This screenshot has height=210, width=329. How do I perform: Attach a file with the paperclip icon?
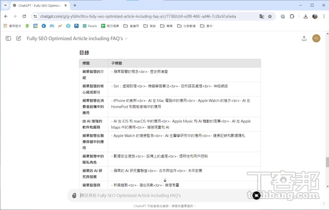(x=74, y=195)
